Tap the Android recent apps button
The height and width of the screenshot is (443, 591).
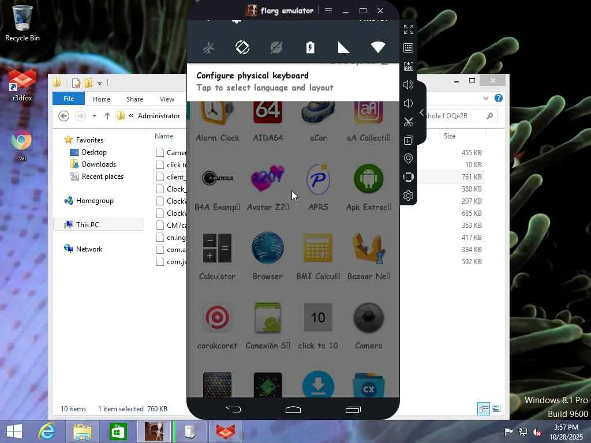click(x=353, y=410)
